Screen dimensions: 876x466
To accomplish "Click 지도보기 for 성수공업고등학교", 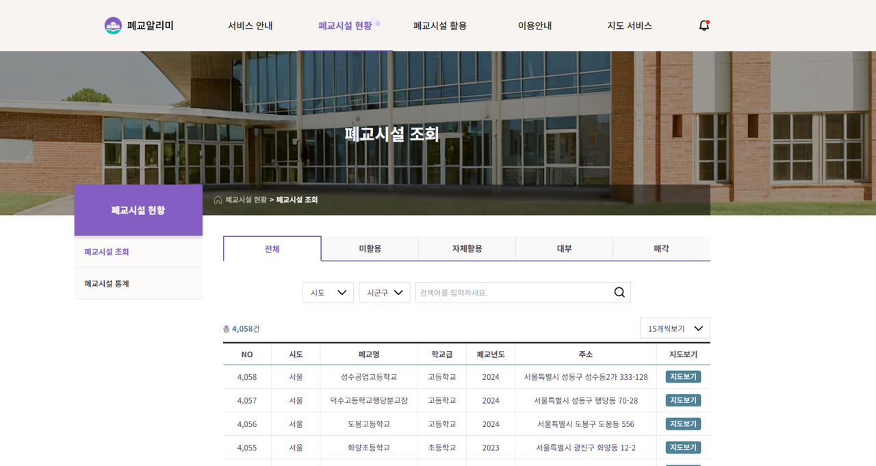I will pyautogui.click(x=683, y=376).
